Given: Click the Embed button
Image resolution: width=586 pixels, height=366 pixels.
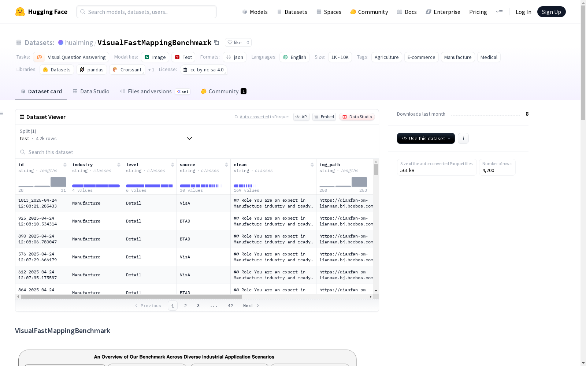Looking at the screenshot, I should (324, 117).
